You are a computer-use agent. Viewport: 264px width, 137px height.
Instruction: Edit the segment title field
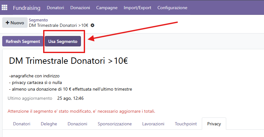68,61
